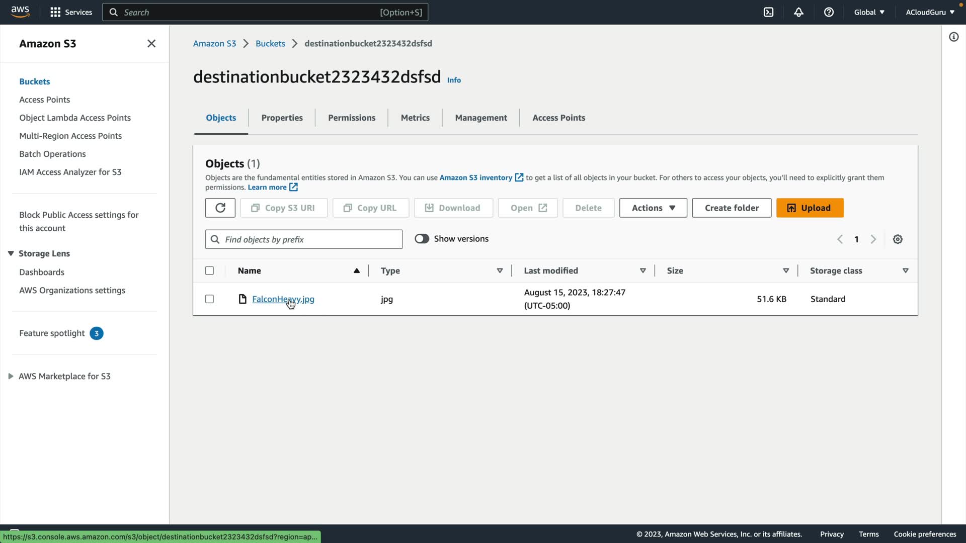Check the FalconHeavy.jpg row checkbox
Viewport: 966px width, 543px height.
(209, 299)
